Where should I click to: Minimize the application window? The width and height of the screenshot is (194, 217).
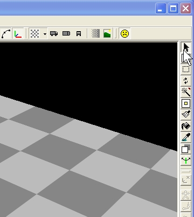click(161, 8)
